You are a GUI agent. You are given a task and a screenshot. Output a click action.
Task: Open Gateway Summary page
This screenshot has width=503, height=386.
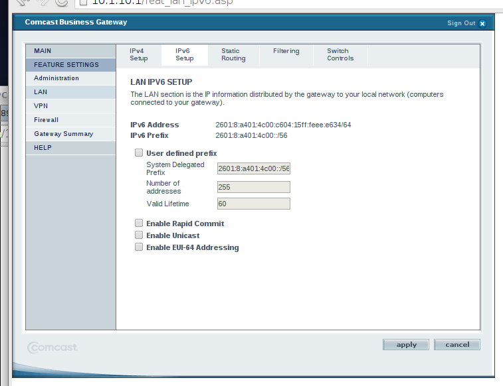[x=70, y=134]
